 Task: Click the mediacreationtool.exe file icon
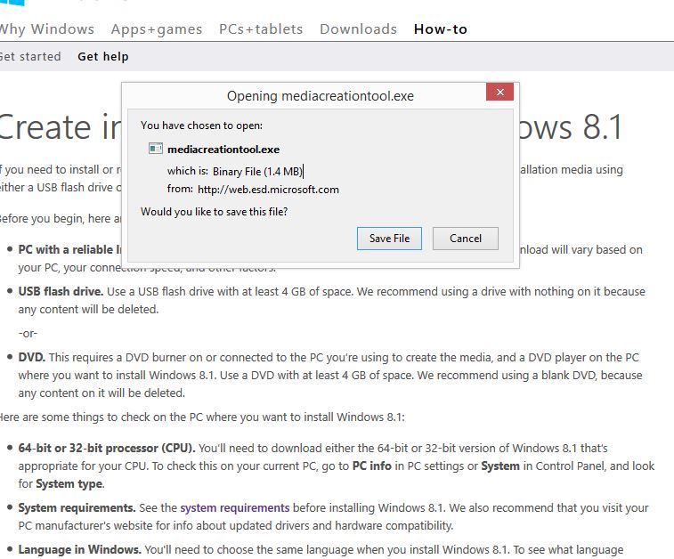(x=155, y=149)
